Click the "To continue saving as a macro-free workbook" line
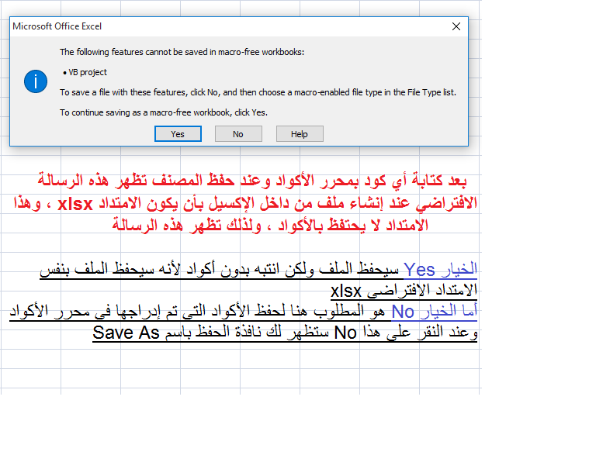The height and width of the screenshot is (476, 596). coord(164,112)
